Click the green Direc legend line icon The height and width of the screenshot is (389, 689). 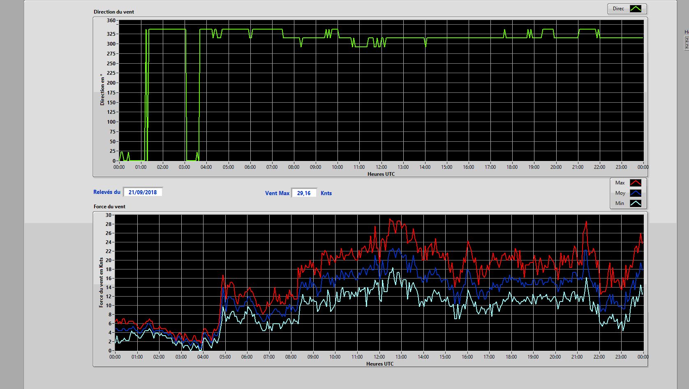tap(636, 9)
